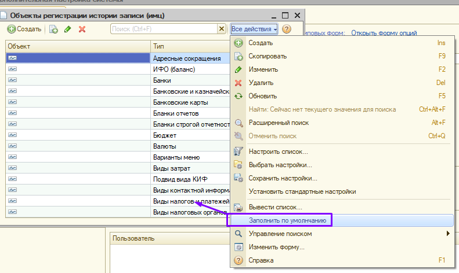Choose Заполнить по умолчанию from the menu
Image resolution: width=459 pixels, height=273 pixels.
(x=288, y=220)
